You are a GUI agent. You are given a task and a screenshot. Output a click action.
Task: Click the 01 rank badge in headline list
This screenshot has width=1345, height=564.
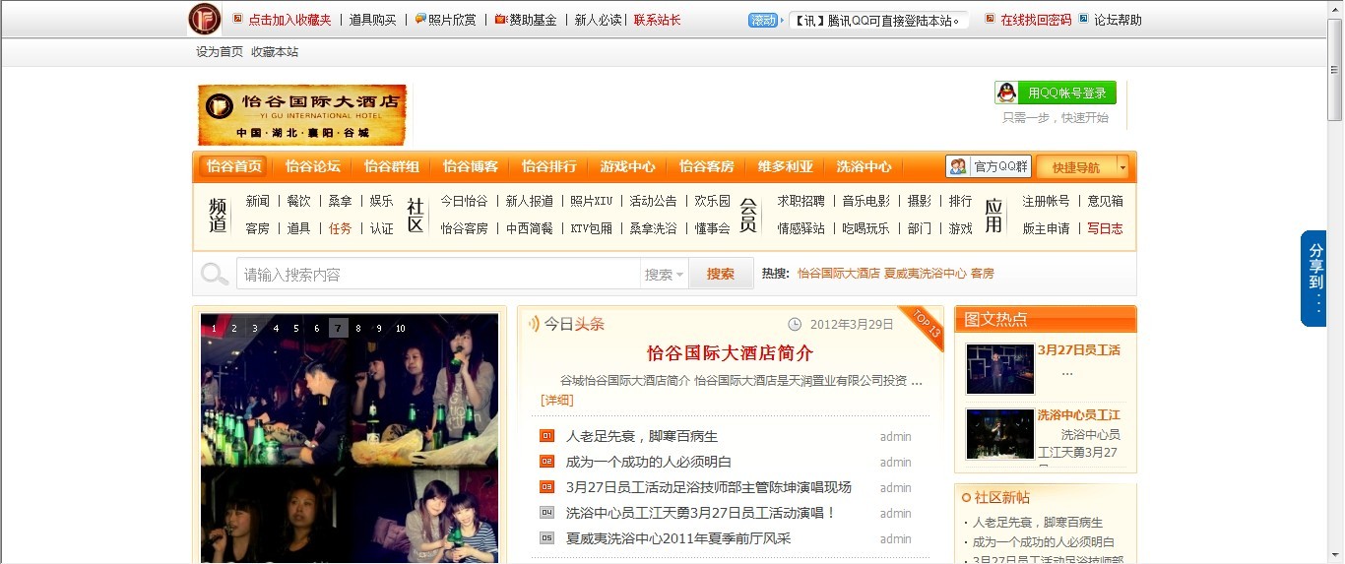(547, 436)
